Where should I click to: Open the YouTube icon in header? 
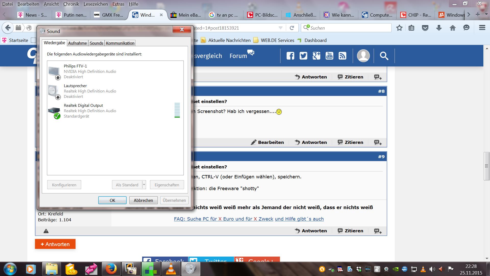(329, 56)
